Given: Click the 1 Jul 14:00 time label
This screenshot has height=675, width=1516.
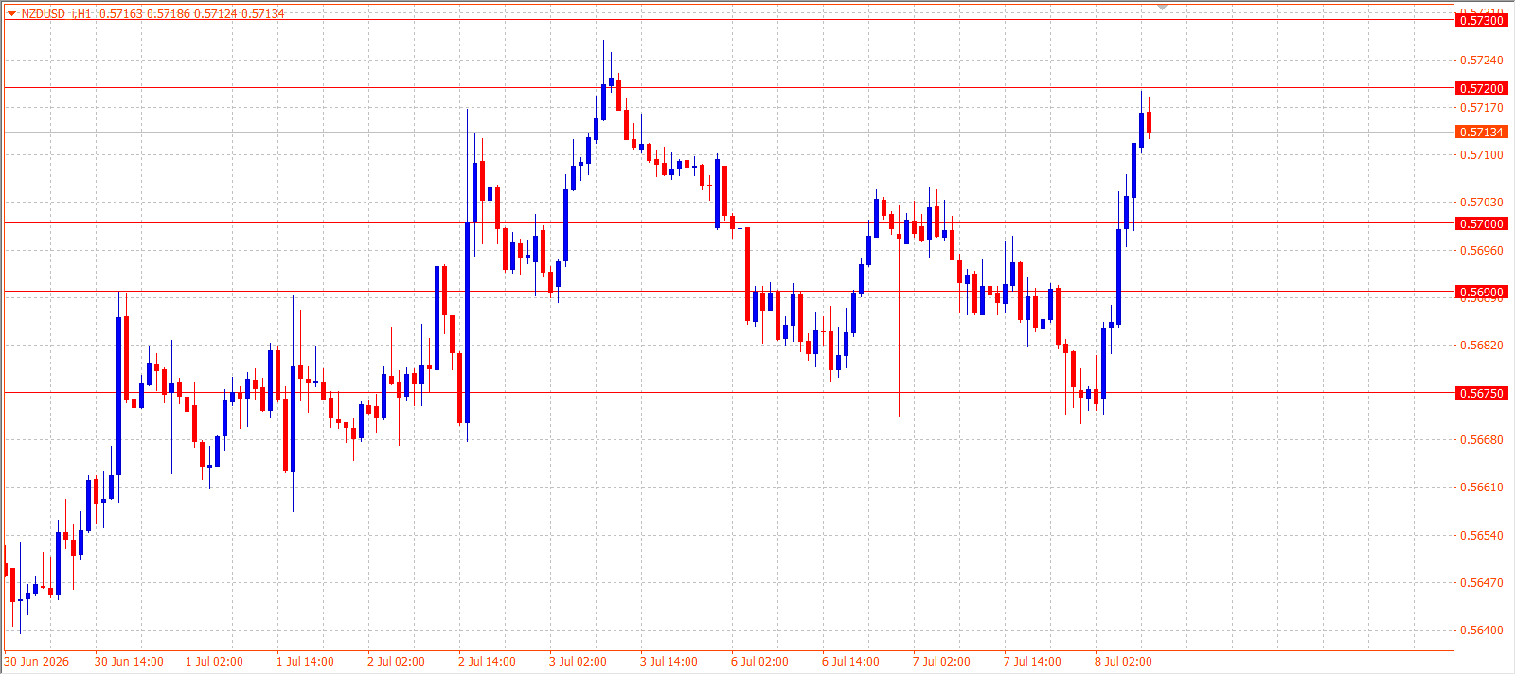Looking at the screenshot, I should pos(305,662).
